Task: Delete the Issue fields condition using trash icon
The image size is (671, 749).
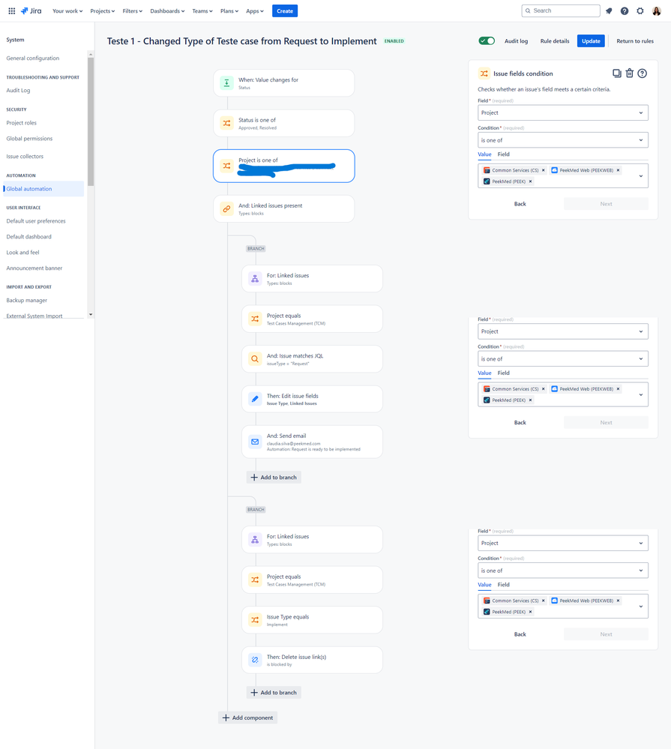Action: pyautogui.click(x=630, y=73)
